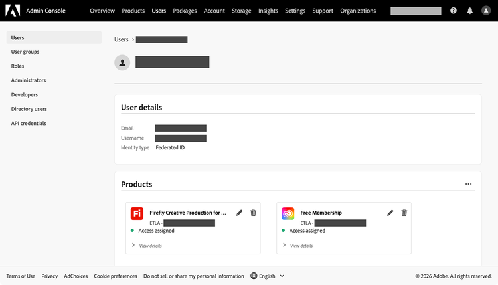The width and height of the screenshot is (498, 285).
Task: Open Developers in the sidebar
Action: click(x=25, y=95)
